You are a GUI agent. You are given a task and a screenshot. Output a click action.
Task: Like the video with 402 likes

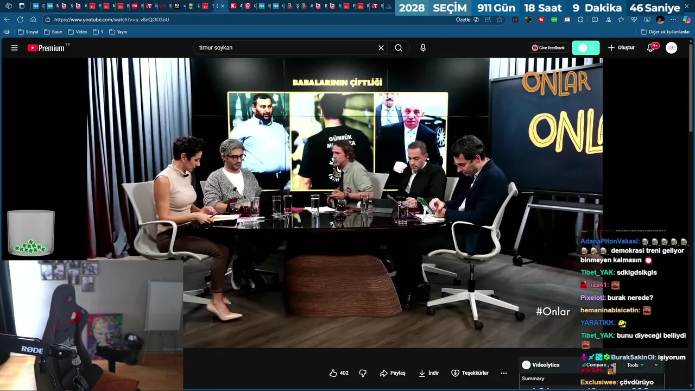click(x=339, y=373)
